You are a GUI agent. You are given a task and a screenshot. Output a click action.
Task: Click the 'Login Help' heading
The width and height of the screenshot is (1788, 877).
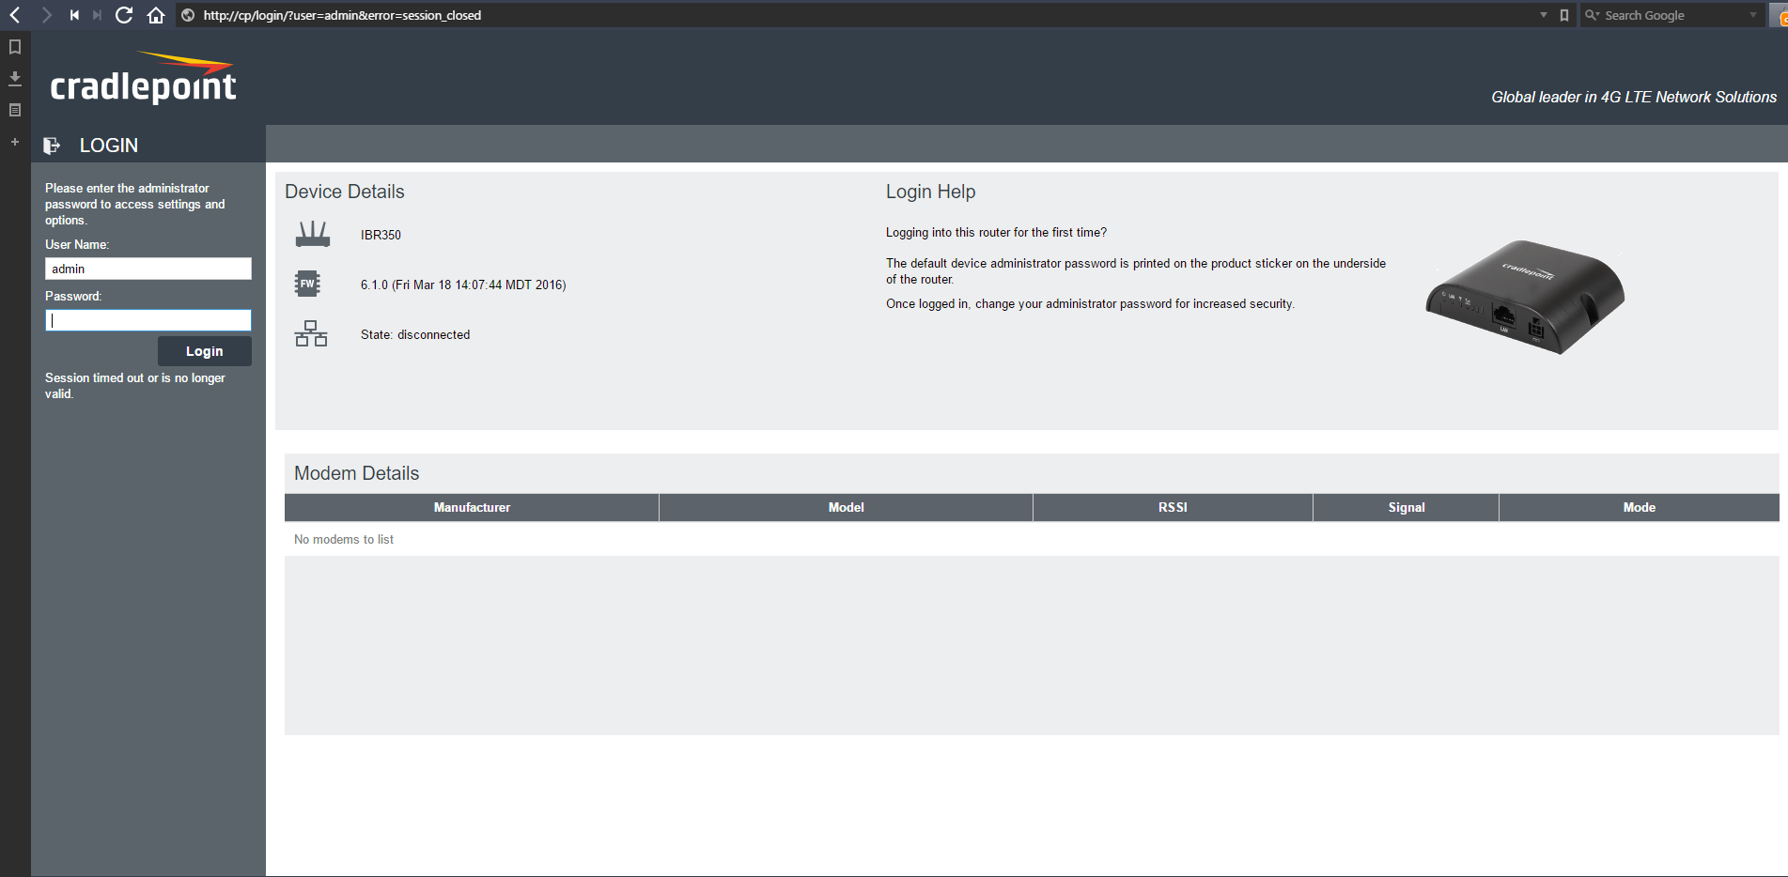(930, 192)
